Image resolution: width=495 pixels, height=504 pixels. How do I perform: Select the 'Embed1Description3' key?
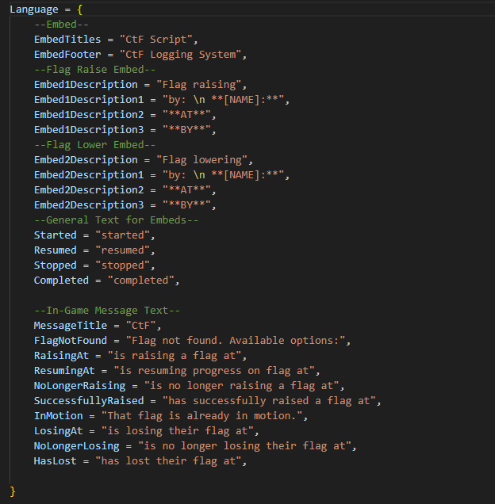point(89,130)
